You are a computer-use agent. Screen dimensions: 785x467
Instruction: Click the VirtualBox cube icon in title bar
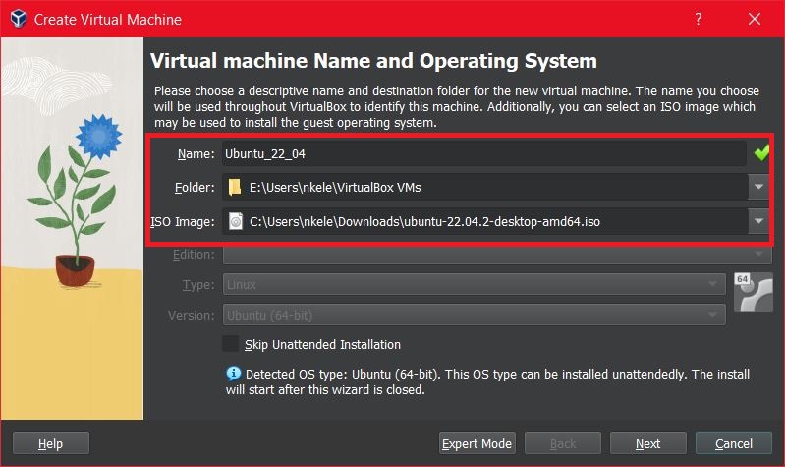point(19,19)
